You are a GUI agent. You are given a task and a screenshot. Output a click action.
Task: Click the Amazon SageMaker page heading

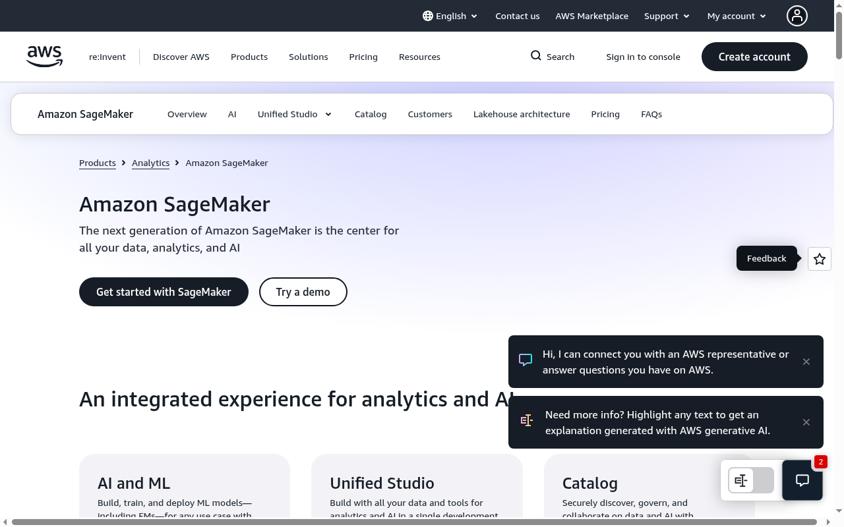click(175, 204)
